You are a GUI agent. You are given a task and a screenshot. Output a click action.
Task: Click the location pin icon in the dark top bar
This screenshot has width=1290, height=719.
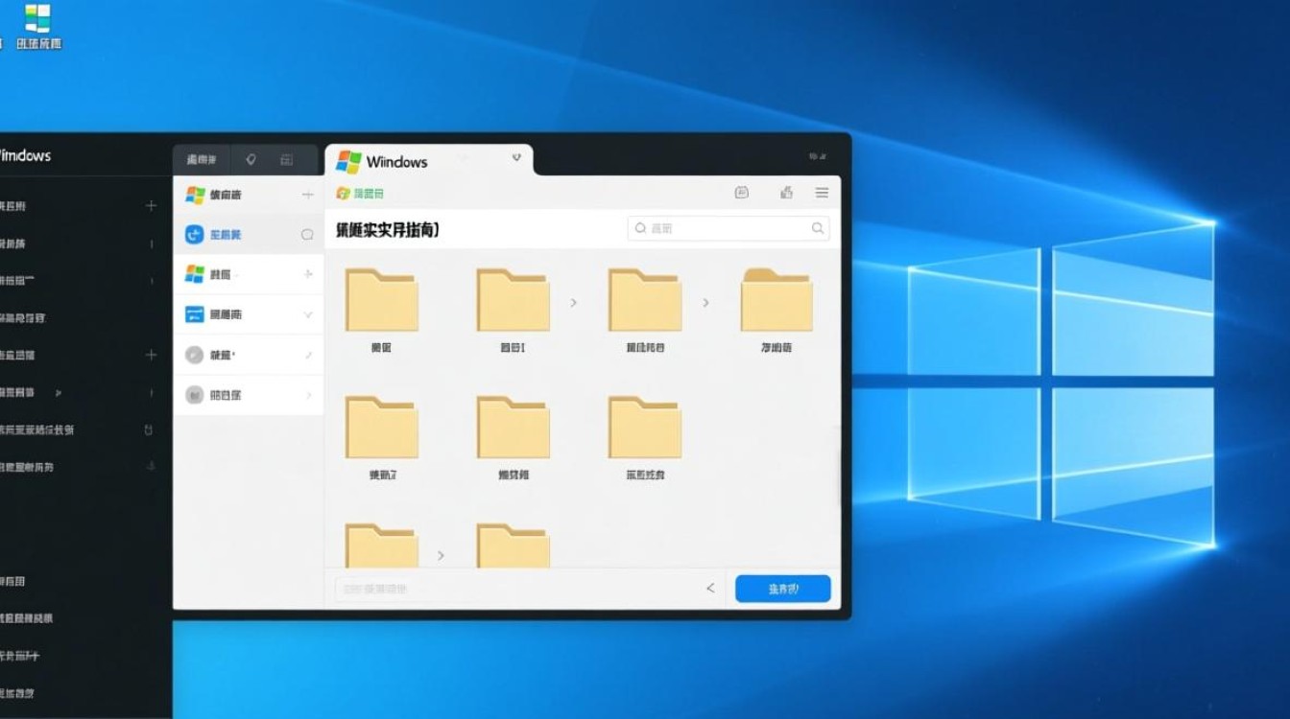coord(251,160)
